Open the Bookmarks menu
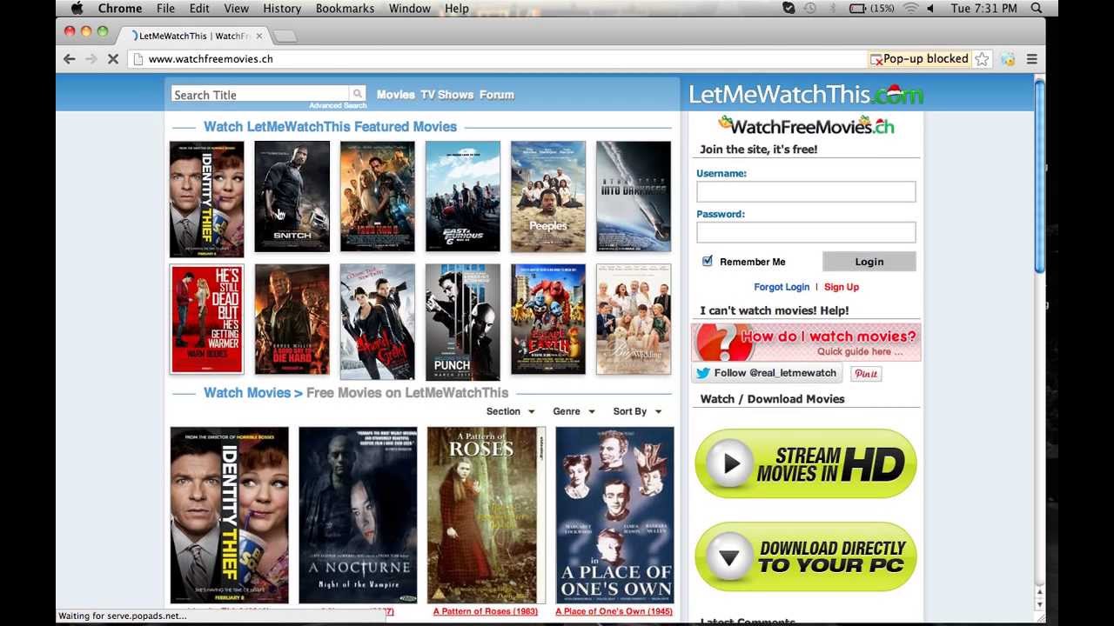The height and width of the screenshot is (626, 1114). tap(346, 8)
